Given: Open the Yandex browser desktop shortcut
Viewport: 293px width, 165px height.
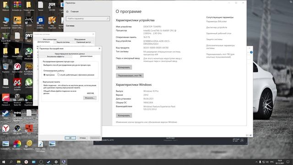Looking at the screenshot, I should 5,129.
